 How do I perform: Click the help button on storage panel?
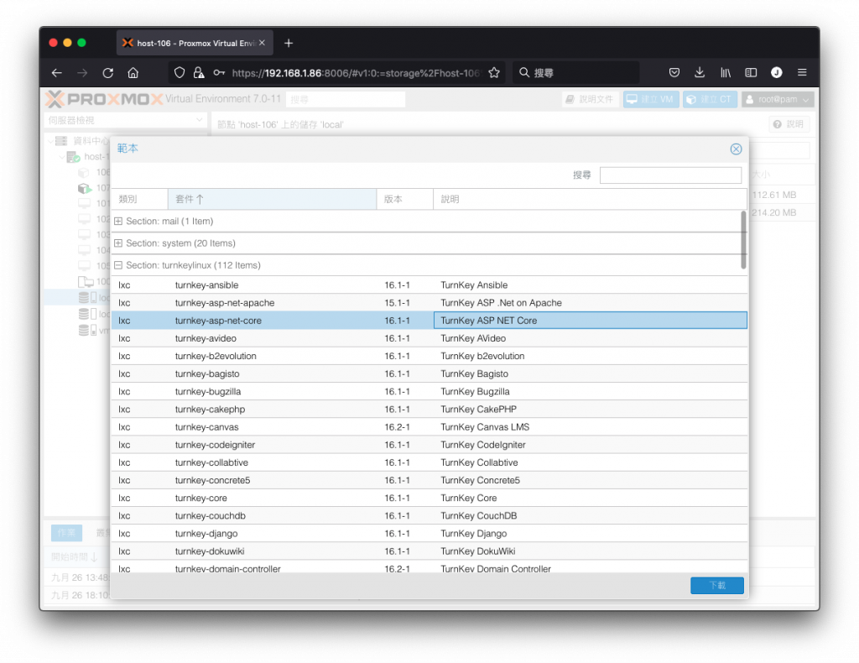pos(789,124)
